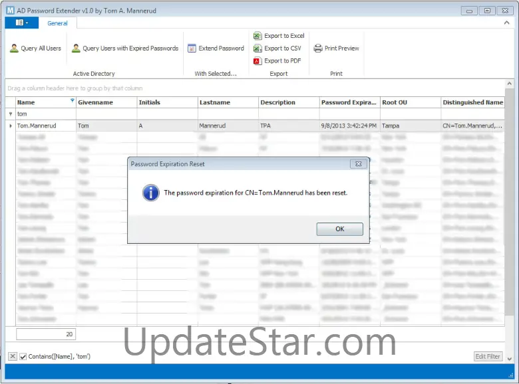This screenshot has height=384, width=519.
Task: Click the Name filter row cell containing 'tom'
Action: click(x=46, y=114)
